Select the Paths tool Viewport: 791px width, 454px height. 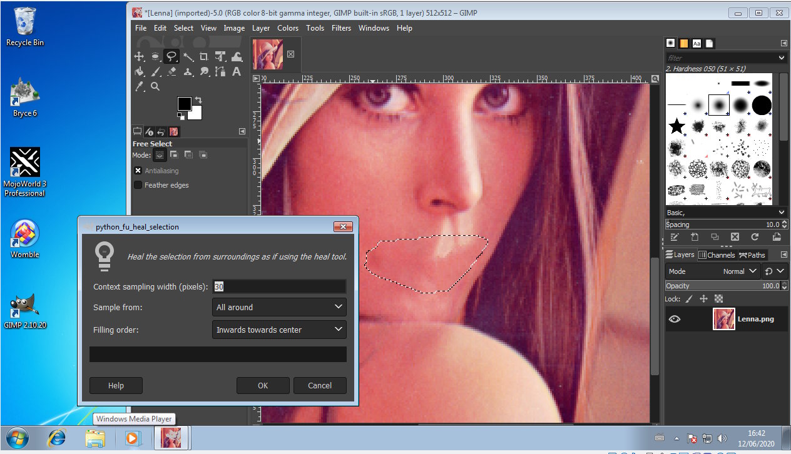[x=220, y=71]
